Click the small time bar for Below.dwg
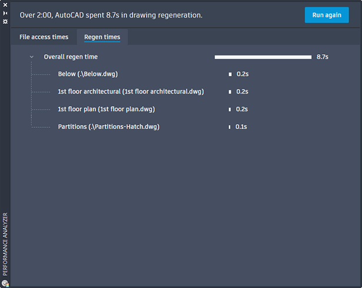Viewport: 362px width, 288px height. [x=230, y=74]
